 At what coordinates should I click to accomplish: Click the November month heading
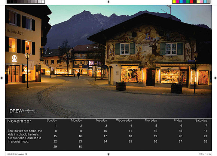click(x=19, y=121)
